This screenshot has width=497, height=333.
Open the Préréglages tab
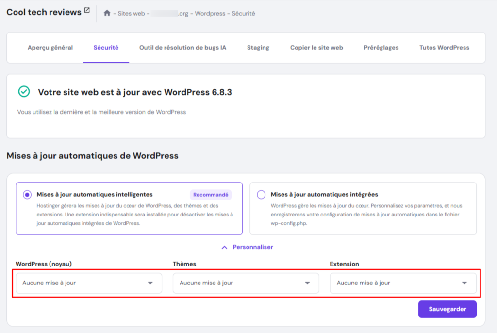(x=381, y=48)
